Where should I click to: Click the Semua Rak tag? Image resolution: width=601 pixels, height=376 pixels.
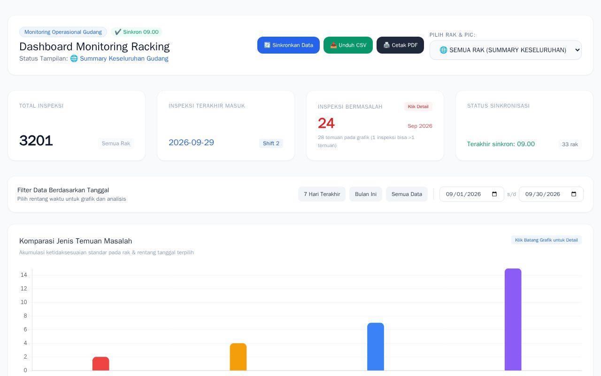116,143
